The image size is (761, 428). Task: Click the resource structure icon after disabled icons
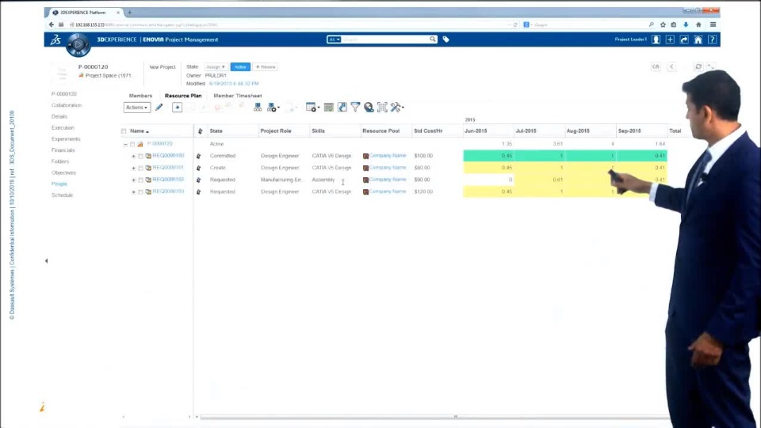258,108
